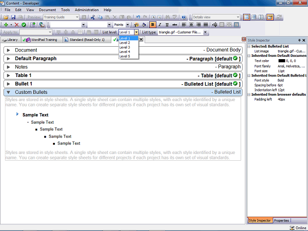Click the Online status icon

point(292,228)
